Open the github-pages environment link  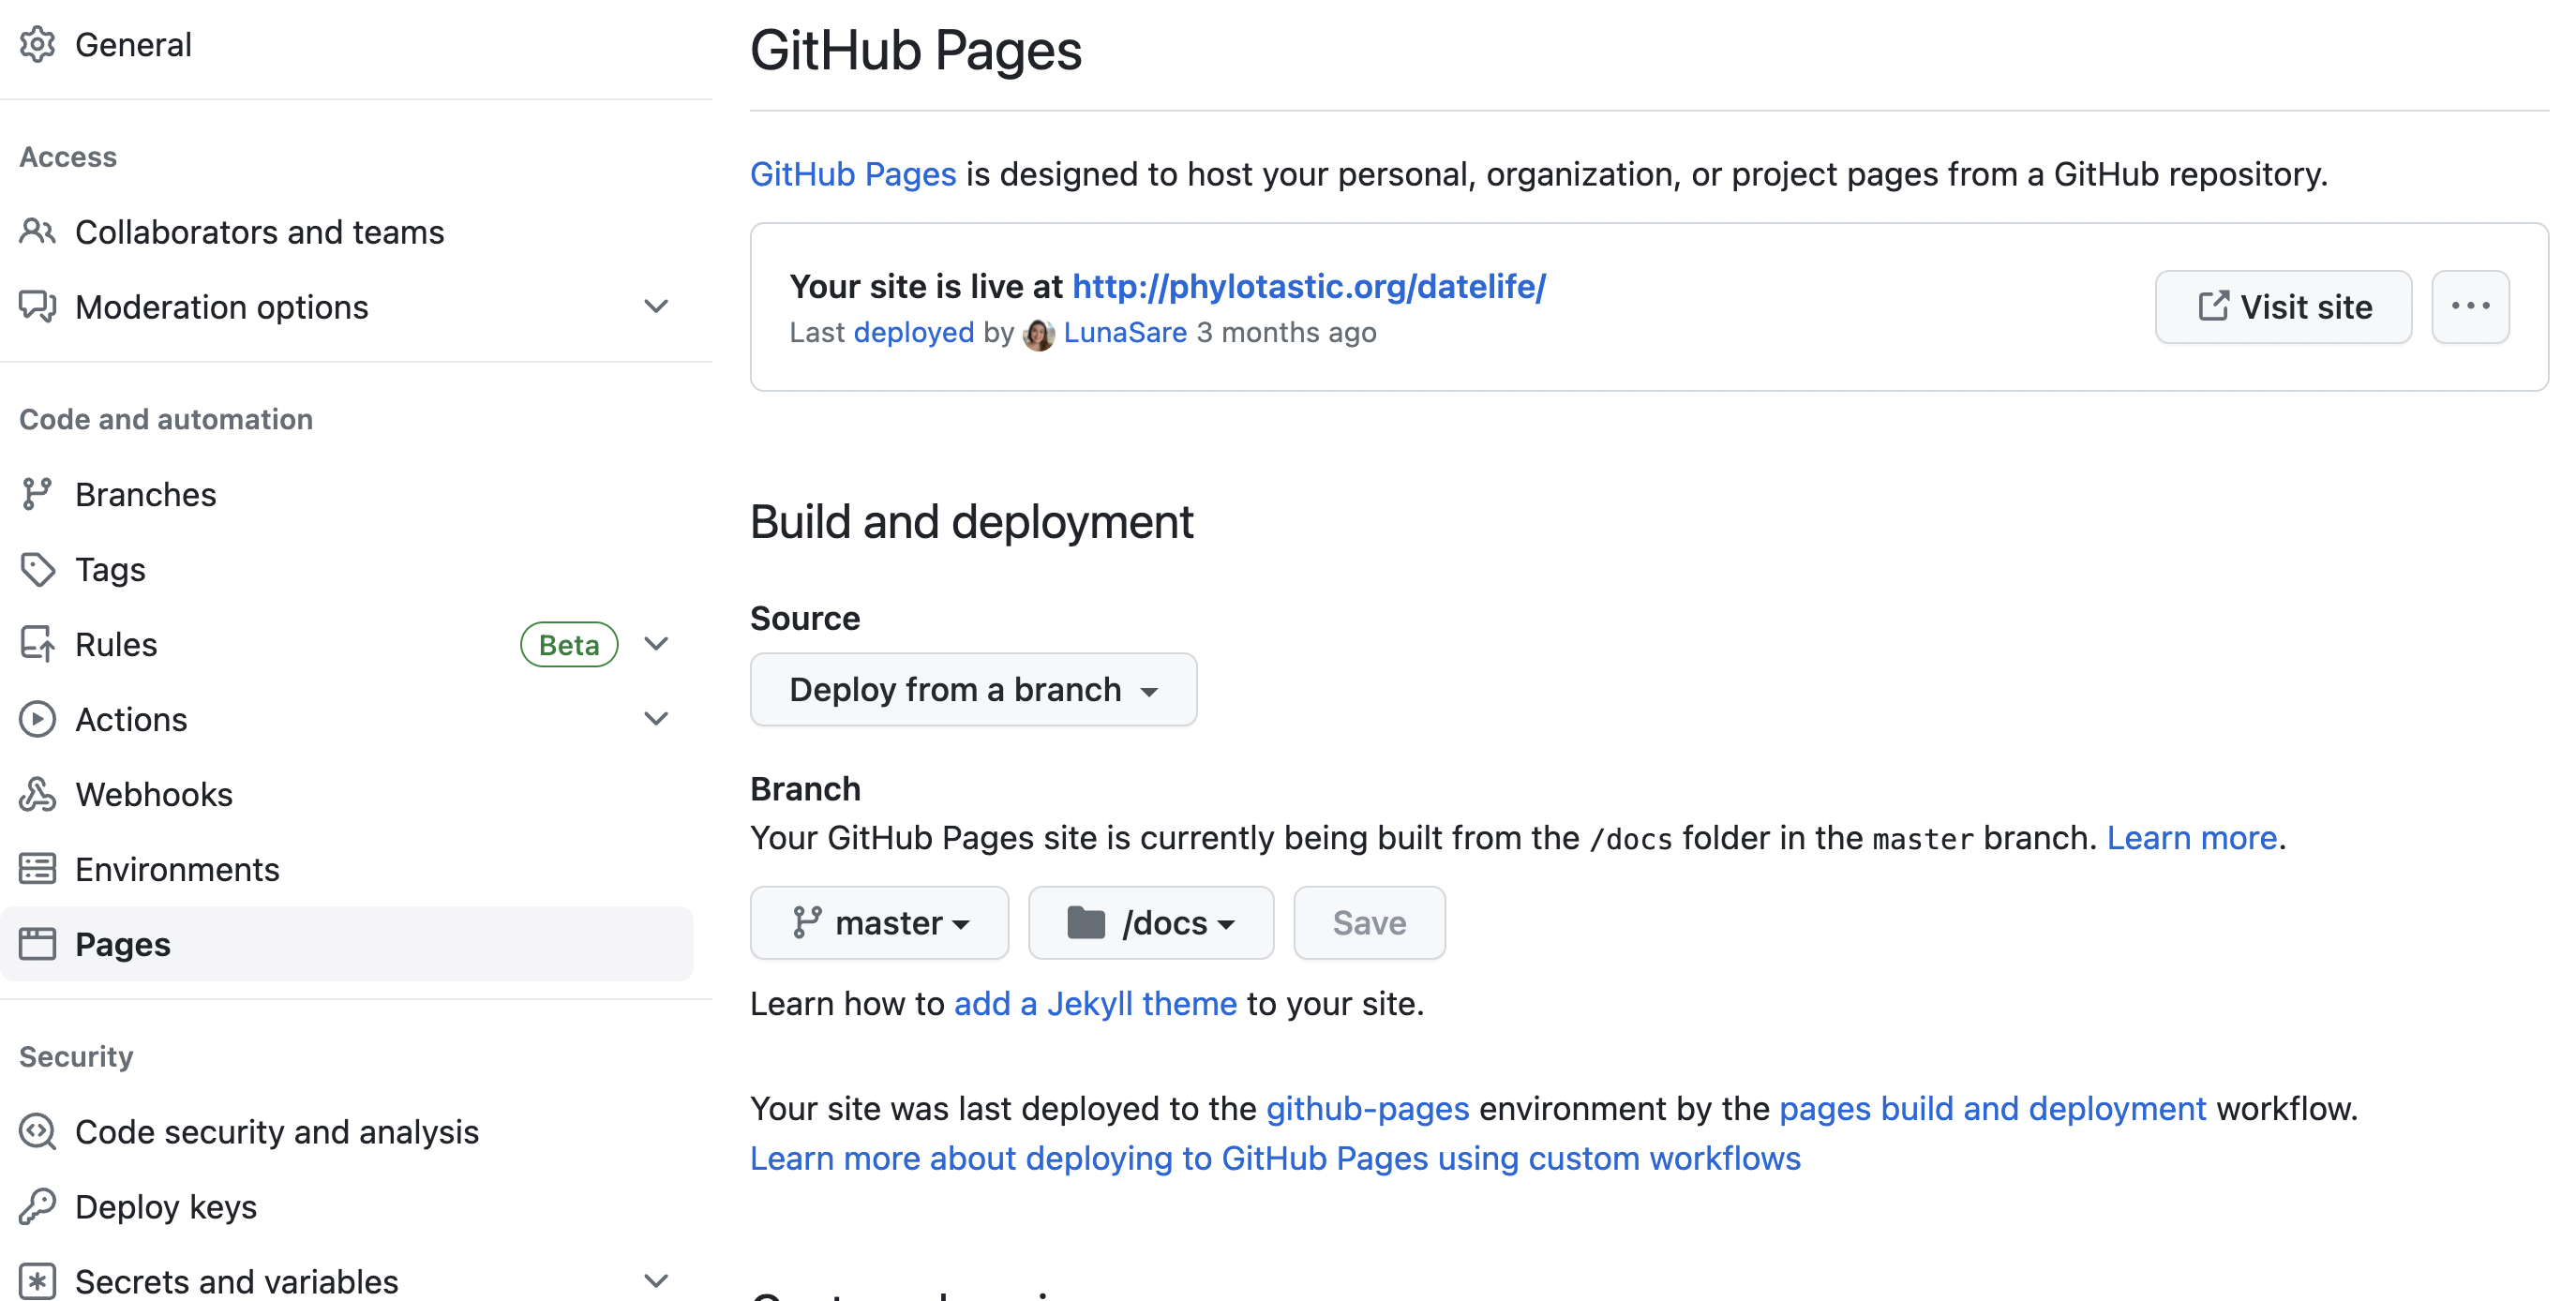[1367, 1109]
